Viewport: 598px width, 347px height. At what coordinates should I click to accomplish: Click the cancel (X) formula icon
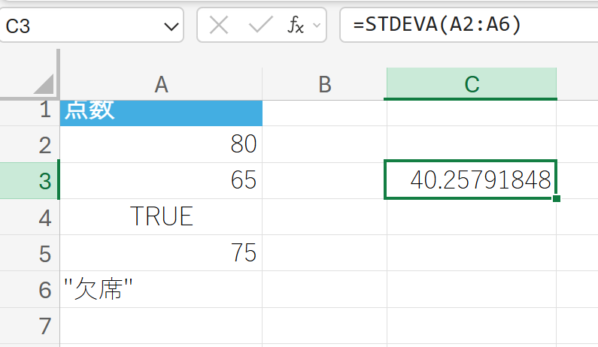(x=219, y=26)
